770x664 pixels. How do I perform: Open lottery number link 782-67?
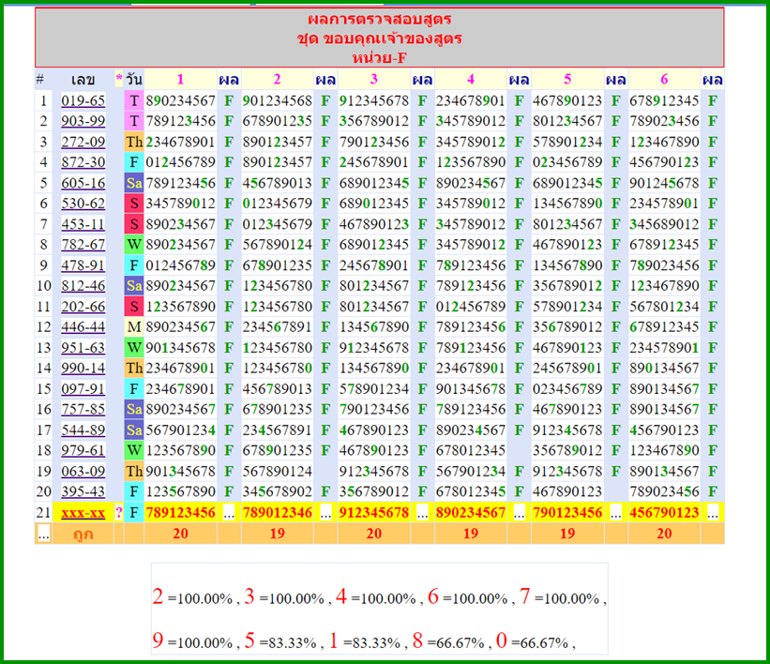(x=83, y=245)
